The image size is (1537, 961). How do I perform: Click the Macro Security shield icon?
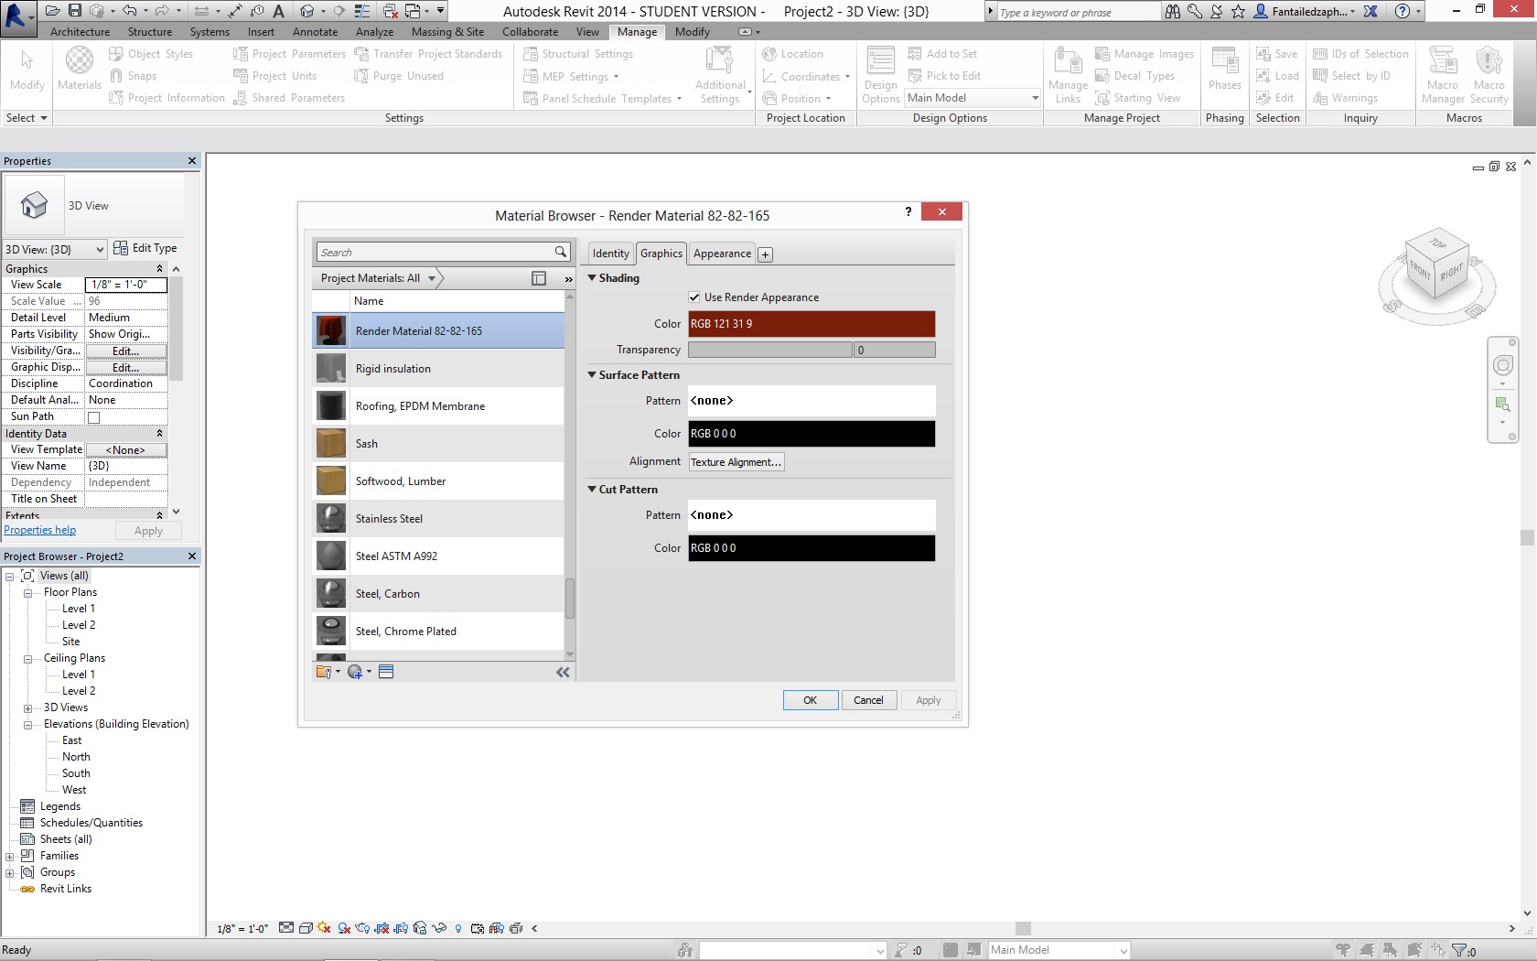1489,60
